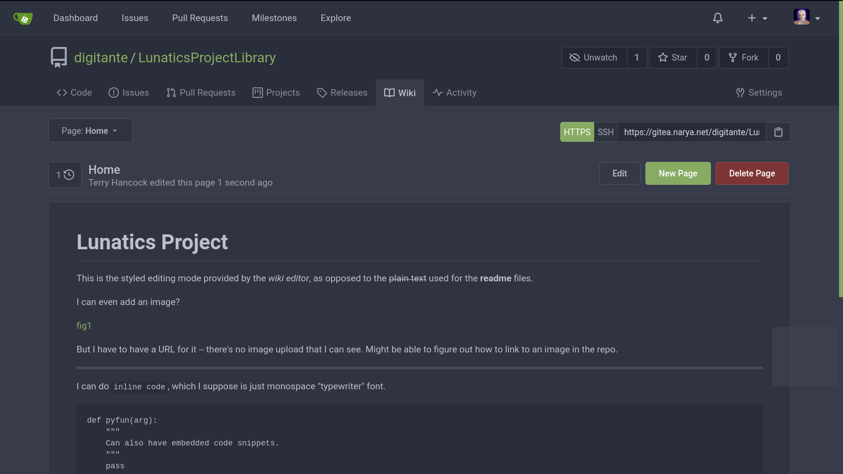Switch clone URL to SSH
843x474 pixels.
point(605,132)
